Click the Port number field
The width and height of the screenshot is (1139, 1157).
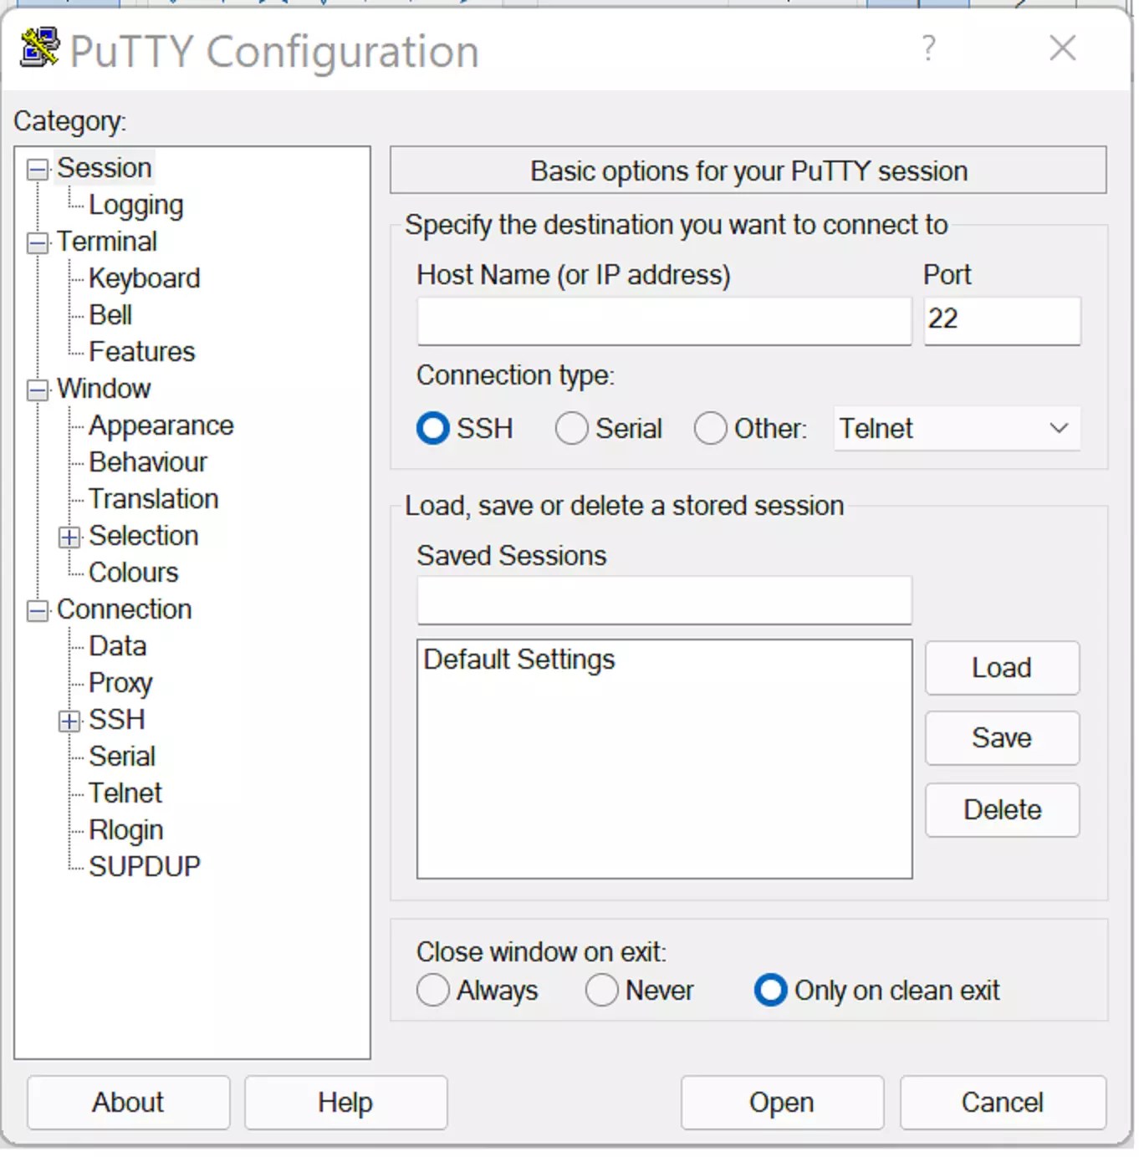coord(1001,321)
